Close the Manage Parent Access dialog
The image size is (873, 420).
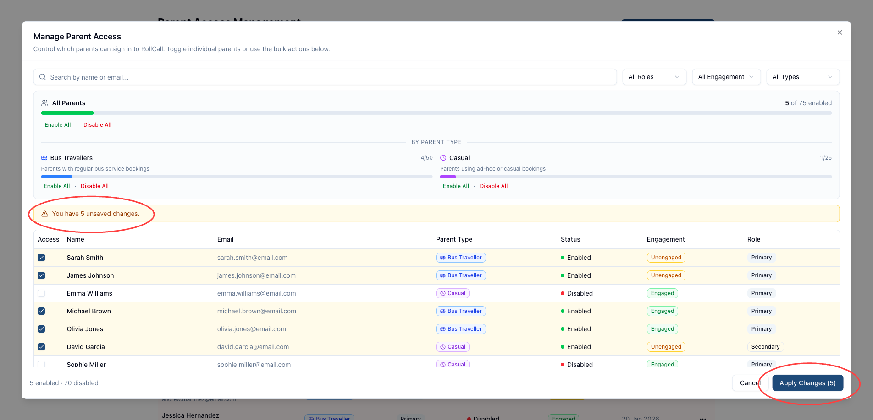(x=840, y=32)
